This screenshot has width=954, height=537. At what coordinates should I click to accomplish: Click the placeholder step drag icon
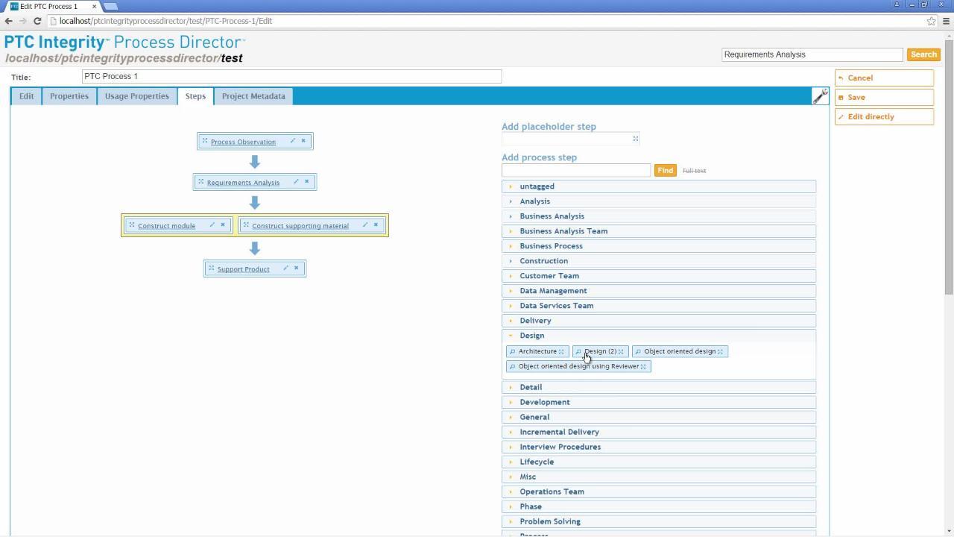[x=636, y=138]
